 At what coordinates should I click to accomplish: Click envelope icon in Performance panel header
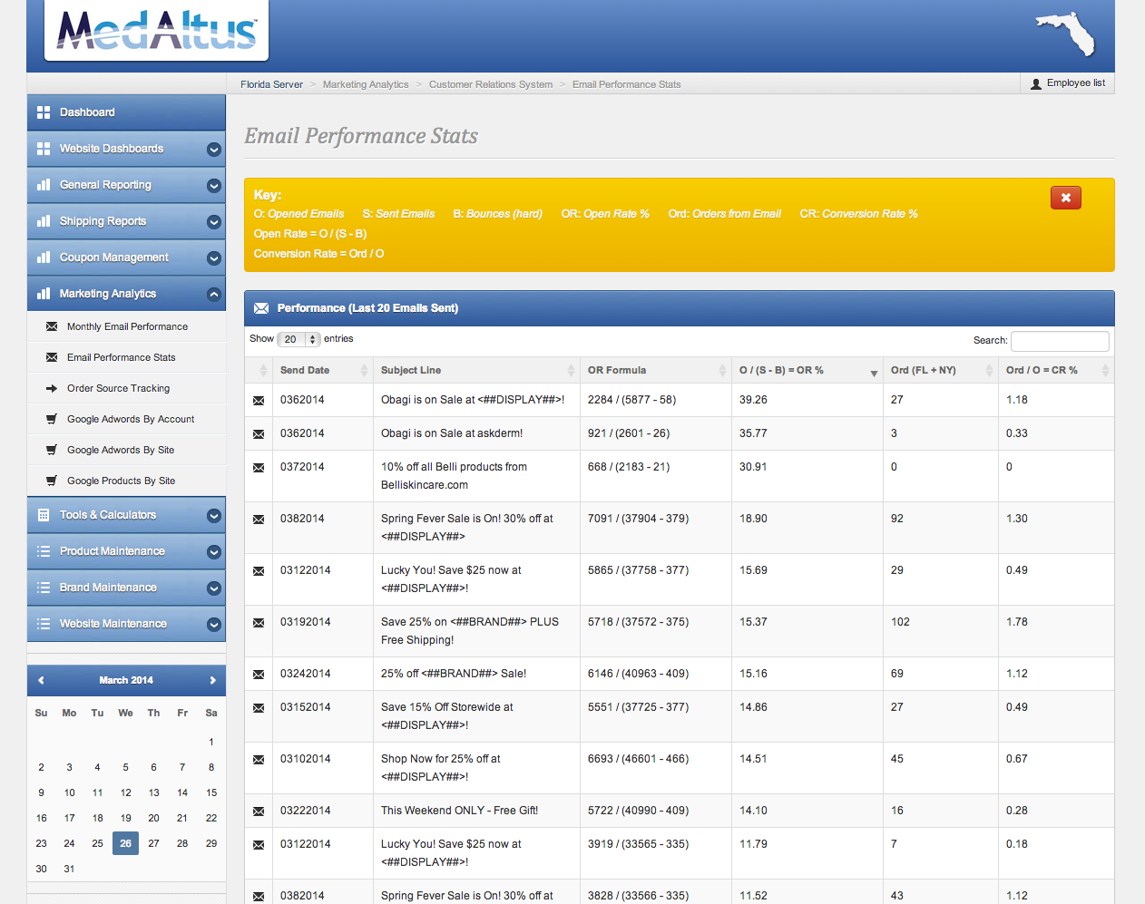(x=261, y=308)
